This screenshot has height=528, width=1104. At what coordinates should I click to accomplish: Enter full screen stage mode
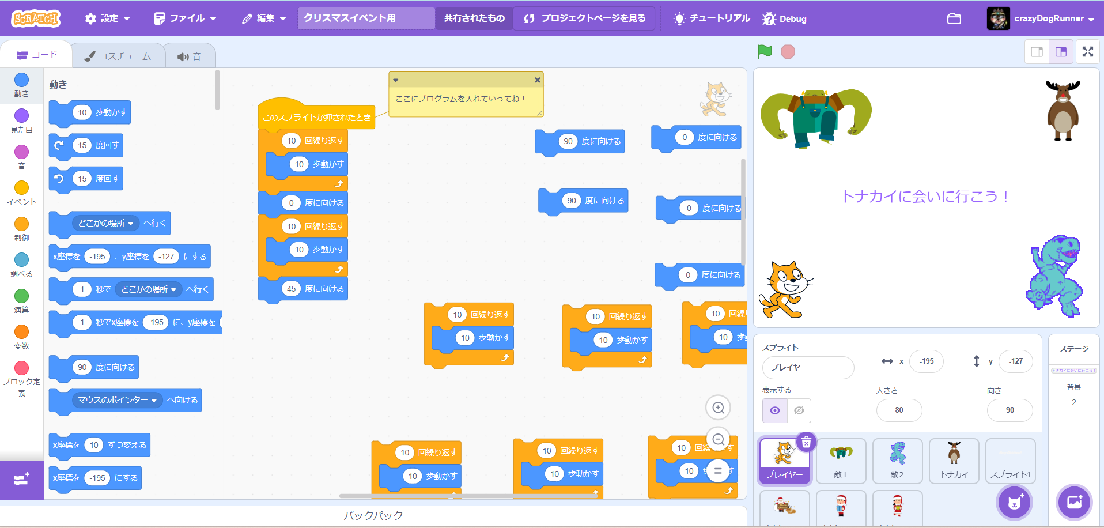(x=1087, y=52)
